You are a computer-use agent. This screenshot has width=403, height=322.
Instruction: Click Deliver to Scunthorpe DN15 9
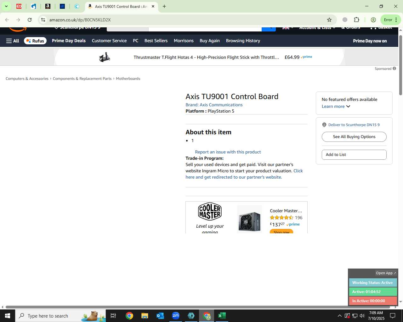click(x=354, y=125)
